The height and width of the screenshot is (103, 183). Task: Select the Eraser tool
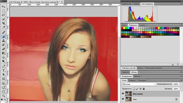tap(3, 49)
